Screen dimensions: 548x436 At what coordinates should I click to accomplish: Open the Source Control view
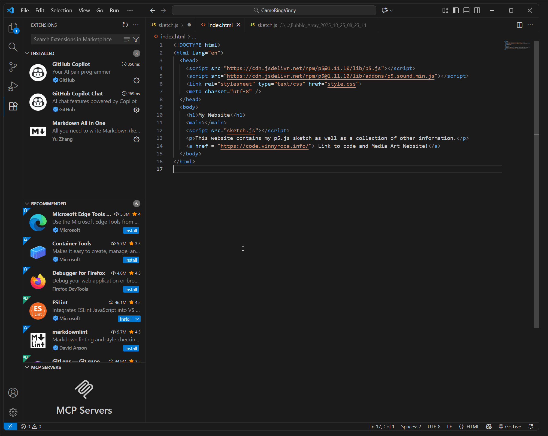click(13, 67)
